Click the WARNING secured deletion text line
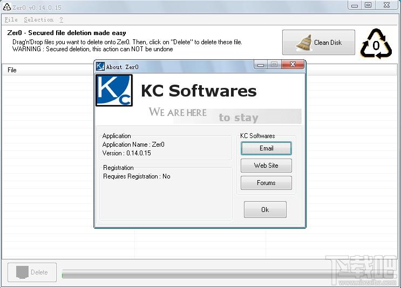The height and width of the screenshot is (288, 401). 93,49
